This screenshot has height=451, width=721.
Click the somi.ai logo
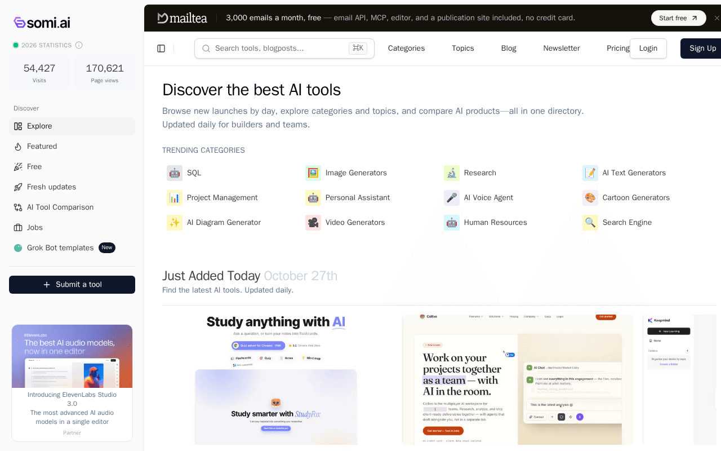[42, 23]
